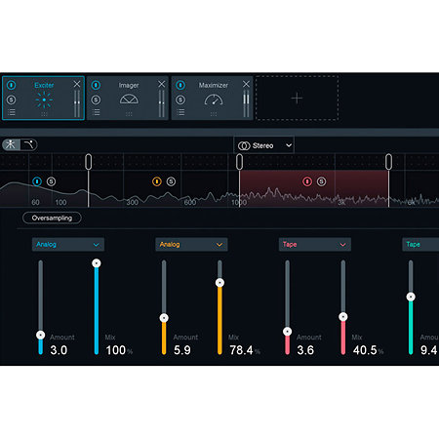The height and width of the screenshot is (439, 439).
Task: Remove the Maximizer module
Action: 246,84
